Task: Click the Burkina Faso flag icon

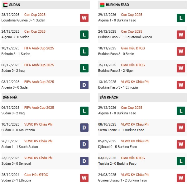Action: [102, 5]
